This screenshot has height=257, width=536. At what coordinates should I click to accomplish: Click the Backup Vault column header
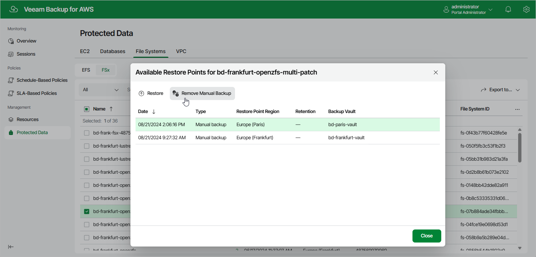pos(342,112)
